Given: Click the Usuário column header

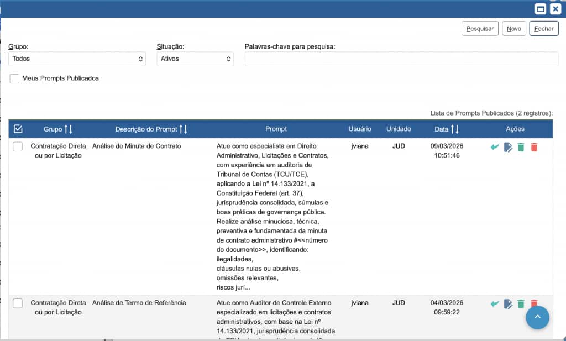Looking at the screenshot, I should click(359, 129).
